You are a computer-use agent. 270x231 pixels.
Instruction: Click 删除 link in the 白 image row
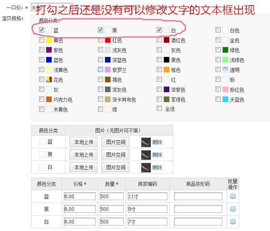pyautogui.click(x=157, y=167)
